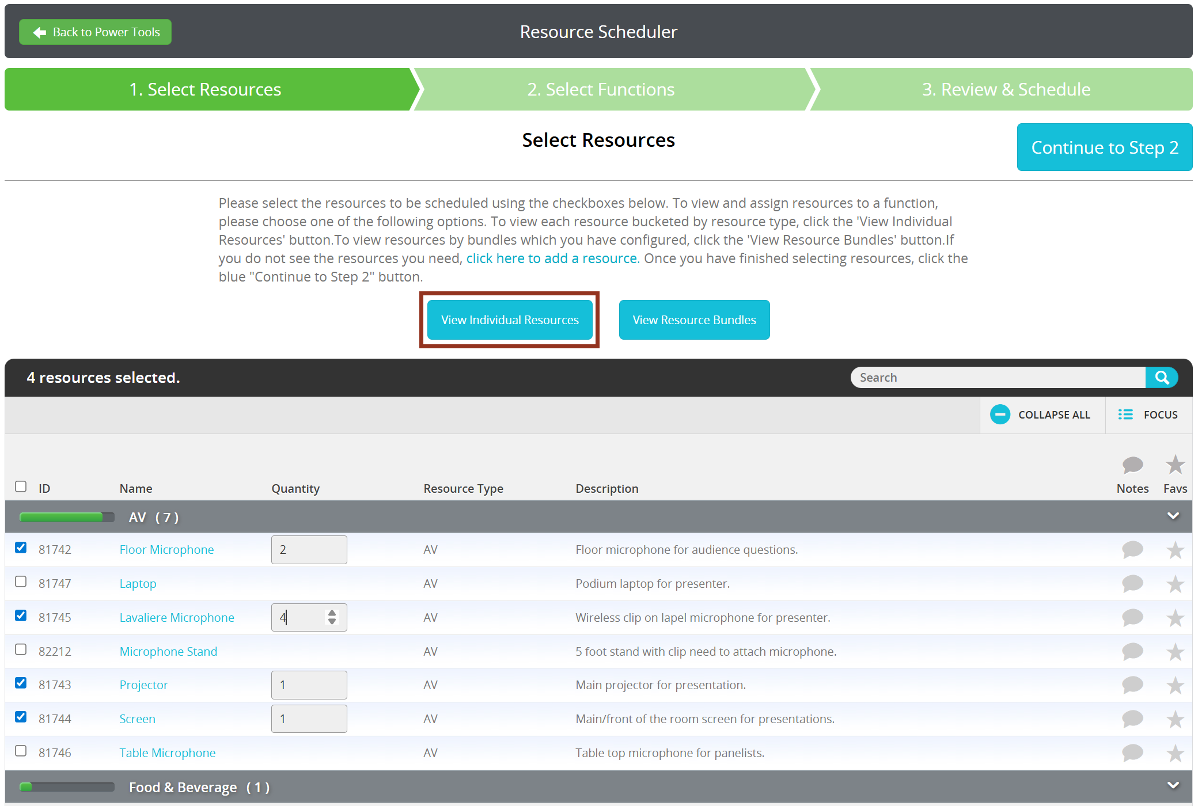Click the 'click here to add a resource' link
1198x806 pixels.
click(x=552, y=258)
